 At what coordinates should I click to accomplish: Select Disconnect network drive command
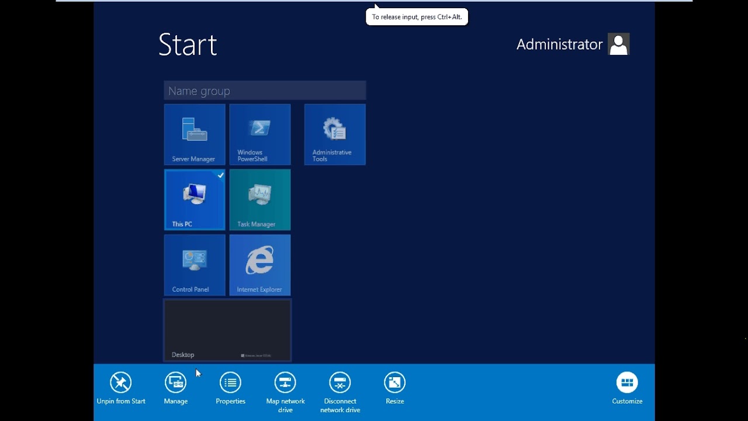pos(340,392)
